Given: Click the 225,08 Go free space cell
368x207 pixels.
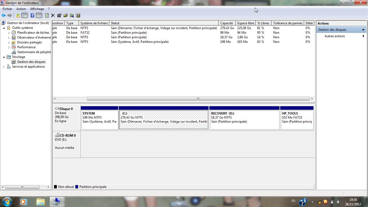Looking at the screenshot, I should [244, 28].
